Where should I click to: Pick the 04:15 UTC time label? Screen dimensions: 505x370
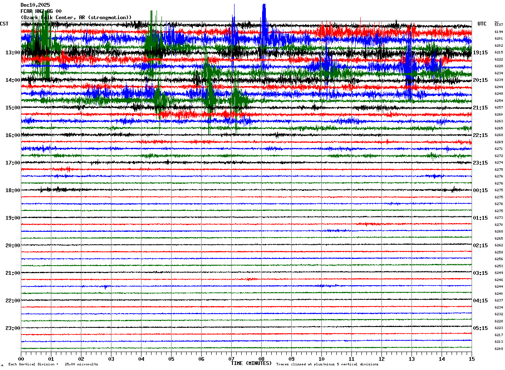[480, 301]
